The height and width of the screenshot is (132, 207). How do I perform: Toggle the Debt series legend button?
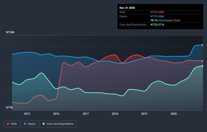coord(12,124)
